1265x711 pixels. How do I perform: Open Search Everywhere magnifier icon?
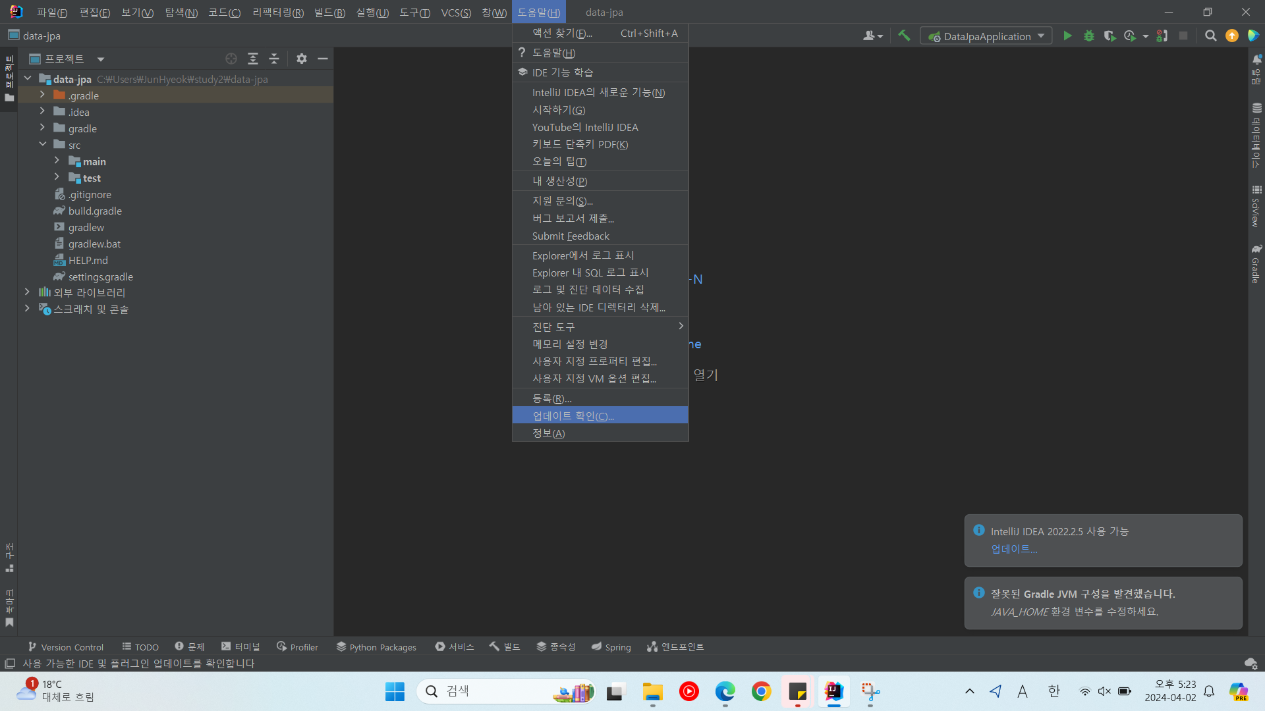click(1210, 36)
